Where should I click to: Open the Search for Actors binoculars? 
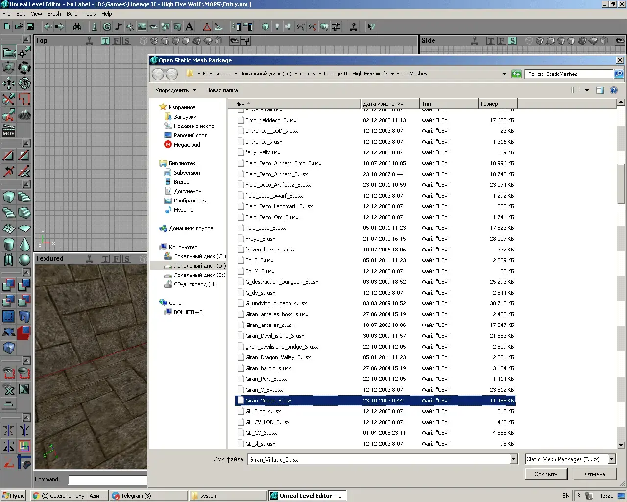coord(77,27)
